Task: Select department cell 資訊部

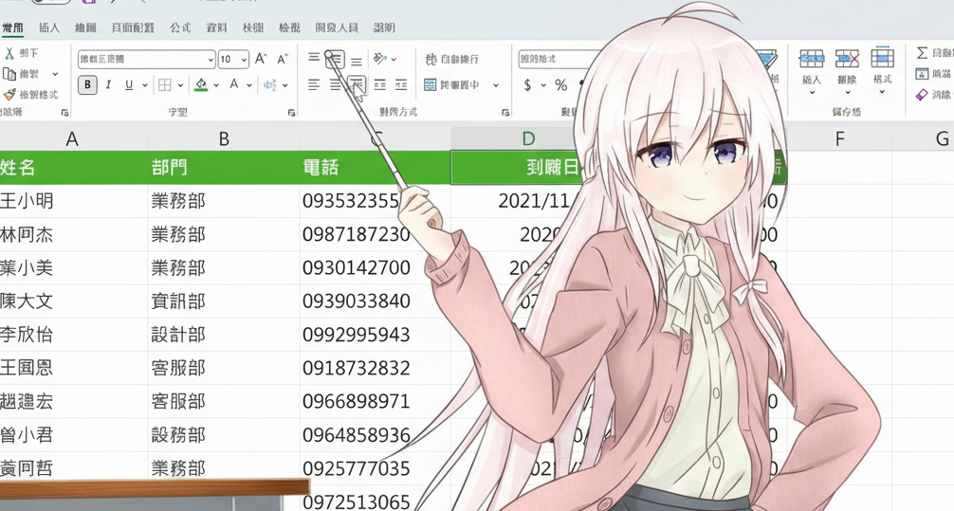Action: (224, 301)
